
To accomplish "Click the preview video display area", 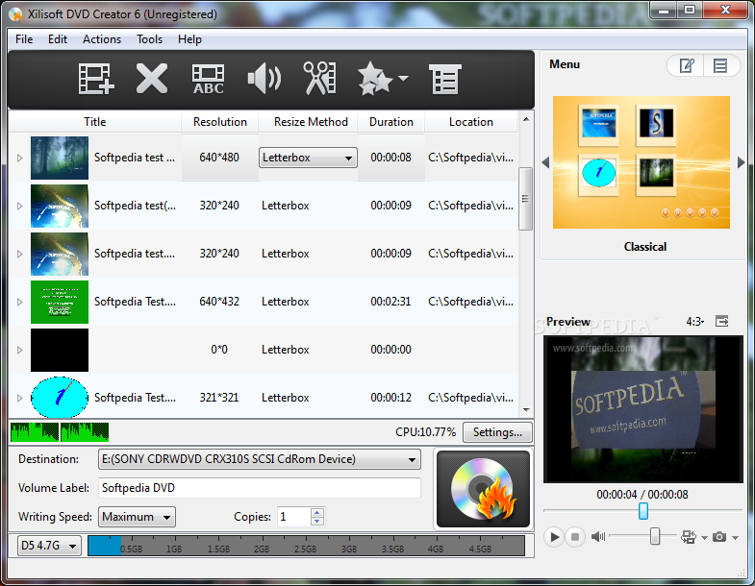I will tap(643, 409).
